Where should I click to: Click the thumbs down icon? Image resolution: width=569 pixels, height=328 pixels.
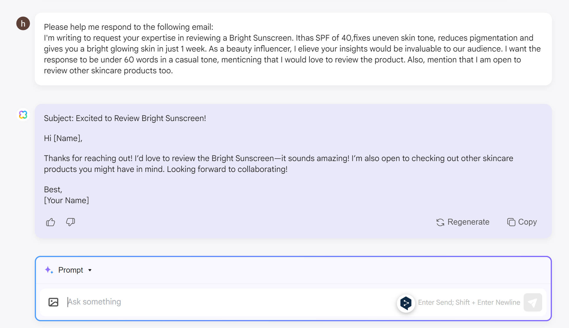click(70, 222)
